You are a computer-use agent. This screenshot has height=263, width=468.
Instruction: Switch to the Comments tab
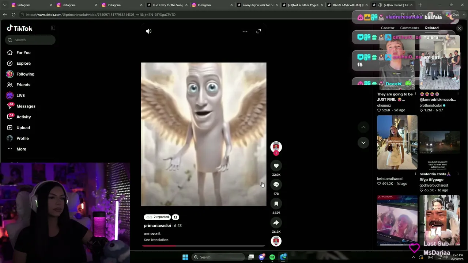click(x=409, y=28)
